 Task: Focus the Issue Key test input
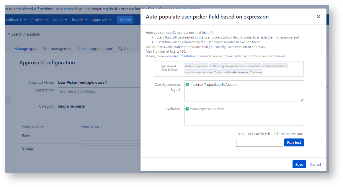pyautogui.click(x=259, y=143)
